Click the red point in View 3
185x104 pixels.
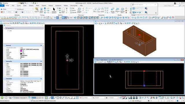click(144, 71)
